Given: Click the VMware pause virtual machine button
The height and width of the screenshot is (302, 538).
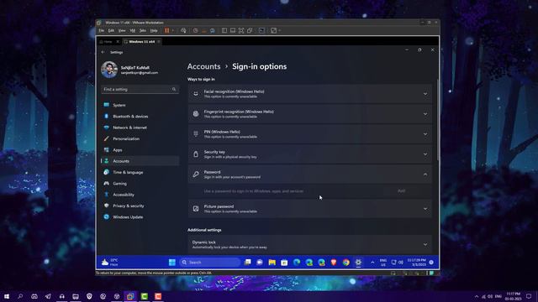Looking at the screenshot, I should pos(166,30).
